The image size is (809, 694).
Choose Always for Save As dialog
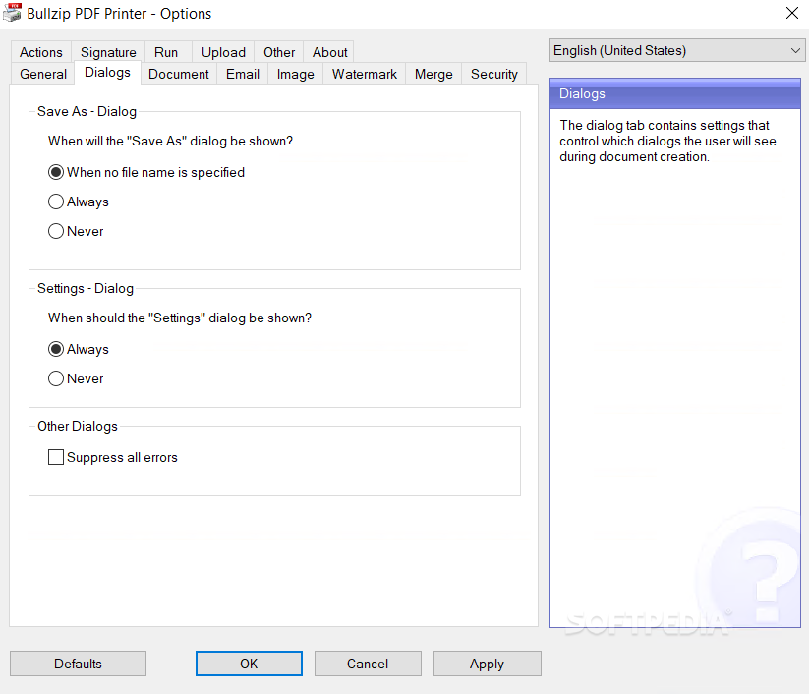click(79, 202)
